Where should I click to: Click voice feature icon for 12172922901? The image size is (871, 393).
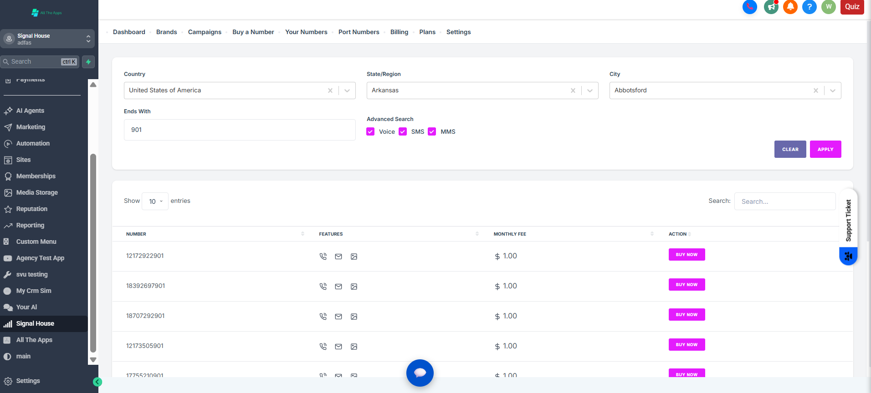[323, 257]
